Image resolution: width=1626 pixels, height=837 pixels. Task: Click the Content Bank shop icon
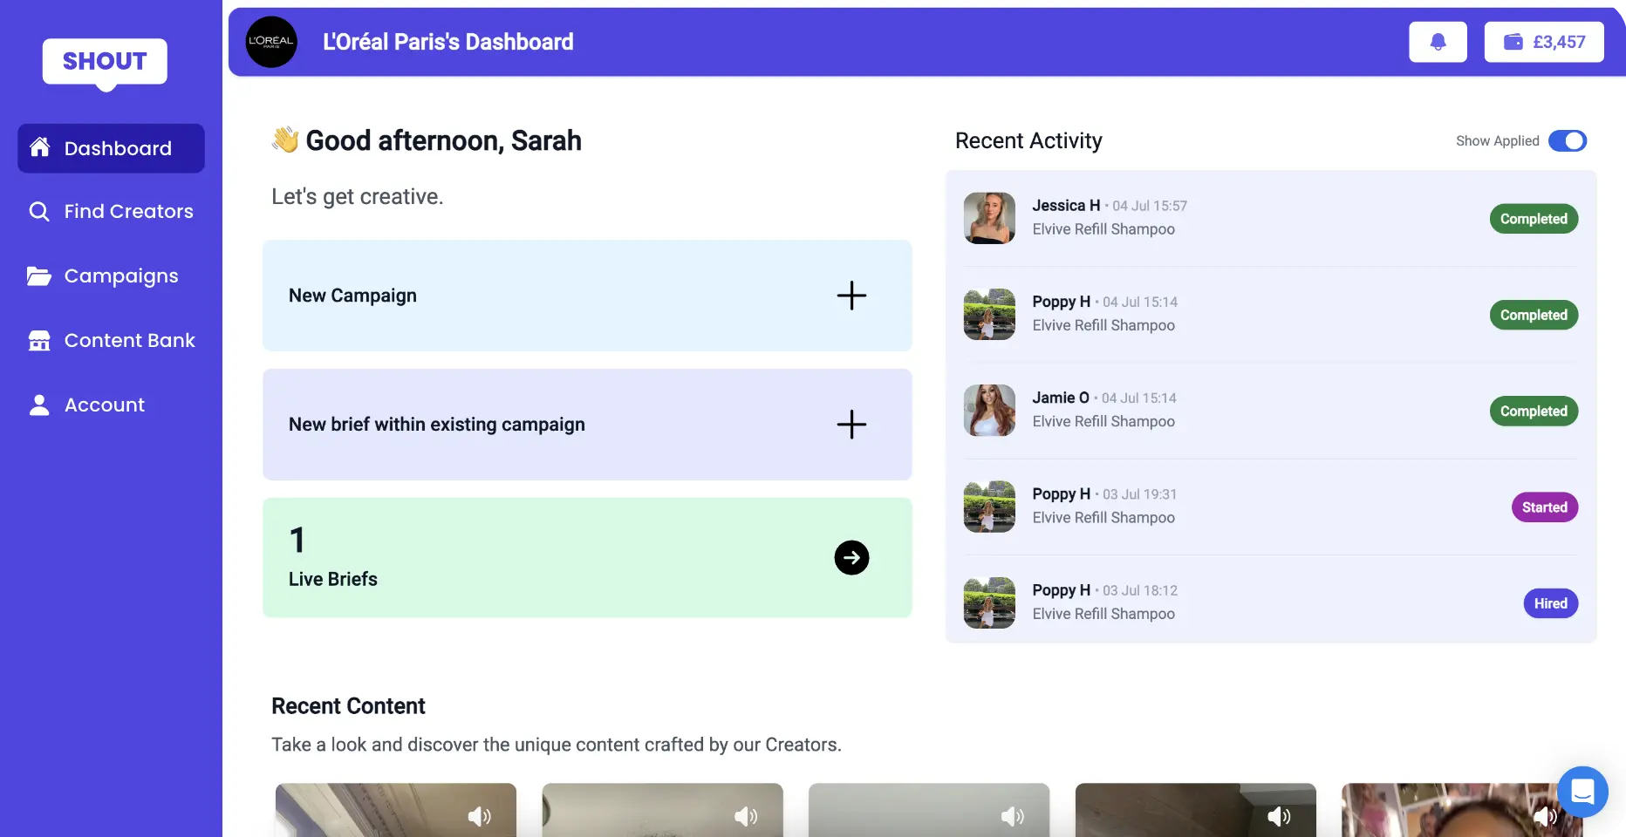coord(39,340)
